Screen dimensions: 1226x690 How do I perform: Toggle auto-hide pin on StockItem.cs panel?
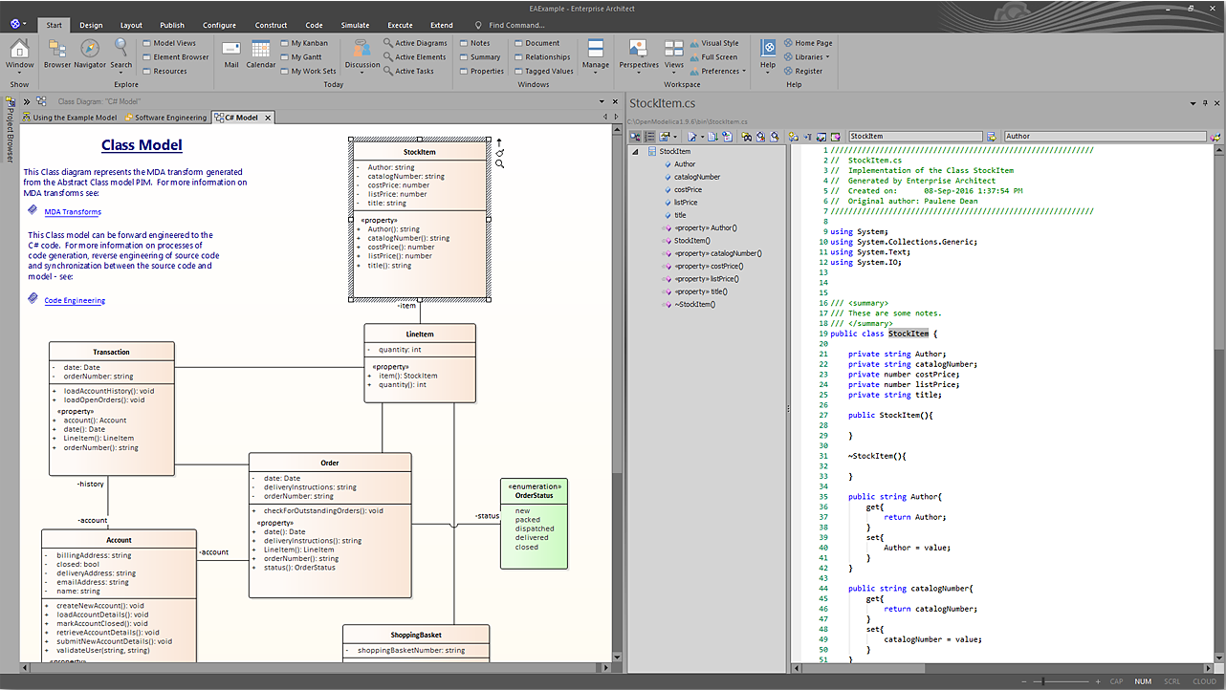pyautogui.click(x=1205, y=103)
